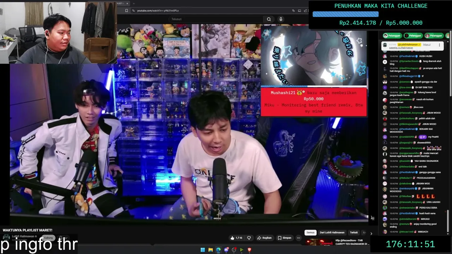Screen dimensions: 452x254
Task: Click @SymantecScouts username in chat
Action: click(x=409, y=61)
